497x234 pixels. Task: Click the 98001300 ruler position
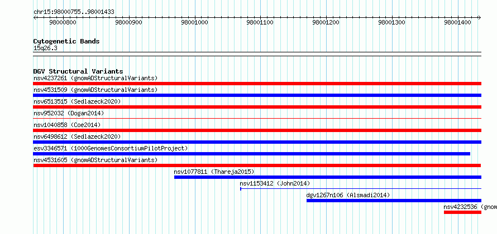tap(393, 22)
